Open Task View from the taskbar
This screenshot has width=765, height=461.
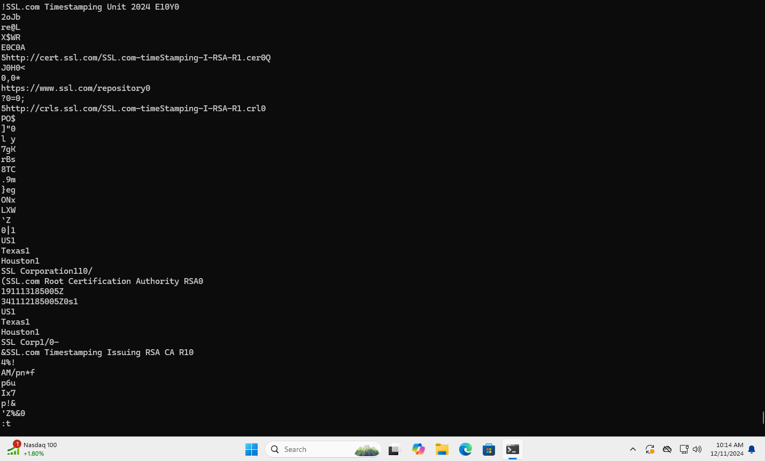coord(395,449)
